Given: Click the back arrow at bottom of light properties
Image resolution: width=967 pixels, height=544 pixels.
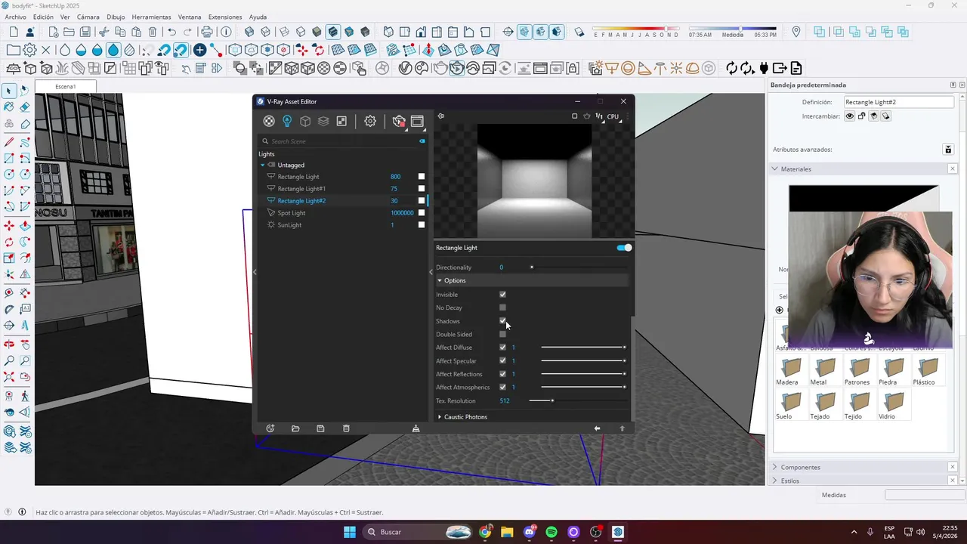Looking at the screenshot, I should point(597,428).
